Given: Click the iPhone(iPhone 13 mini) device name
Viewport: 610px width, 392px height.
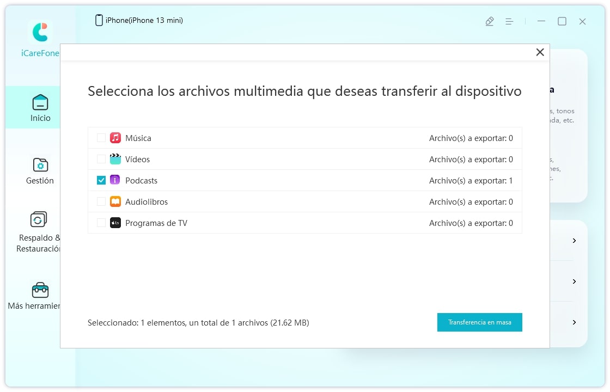Looking at the screenshot, I should tap(144, 20).
